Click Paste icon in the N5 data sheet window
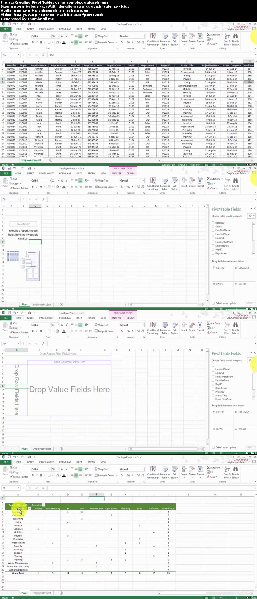Viewport: 257px width, 599px height. coord(5,37)
